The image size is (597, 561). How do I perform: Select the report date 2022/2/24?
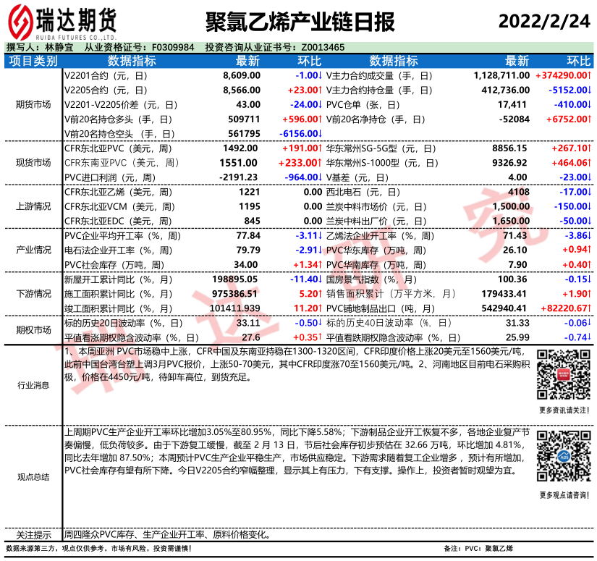pos(544,21)
